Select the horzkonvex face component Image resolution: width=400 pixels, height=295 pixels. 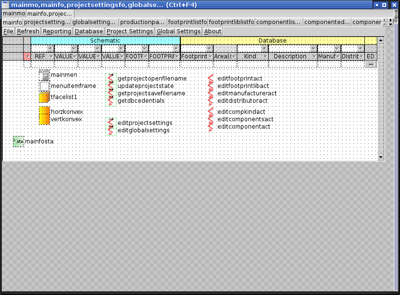pyautogui.click(x=44, y=112)
